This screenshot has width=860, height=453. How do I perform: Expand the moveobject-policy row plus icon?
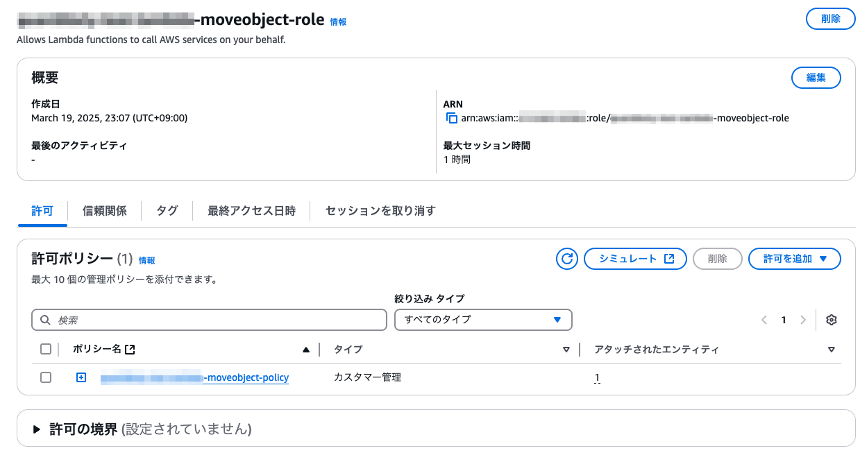pyautogui.click(x=81, y=377)
